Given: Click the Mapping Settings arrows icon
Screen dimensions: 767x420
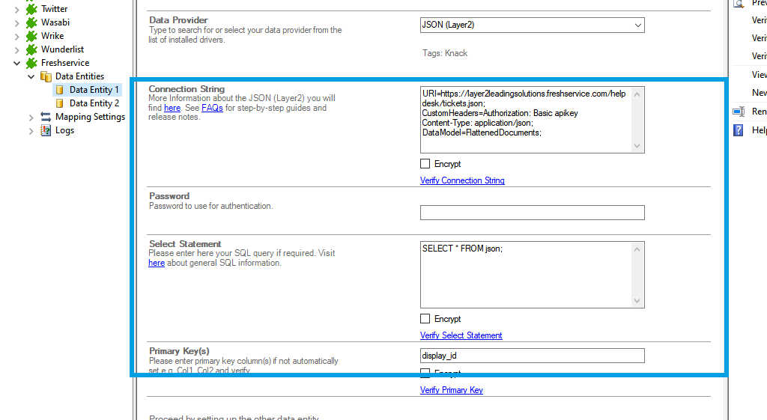Looking at the screenshot, I should coord(46,117).
